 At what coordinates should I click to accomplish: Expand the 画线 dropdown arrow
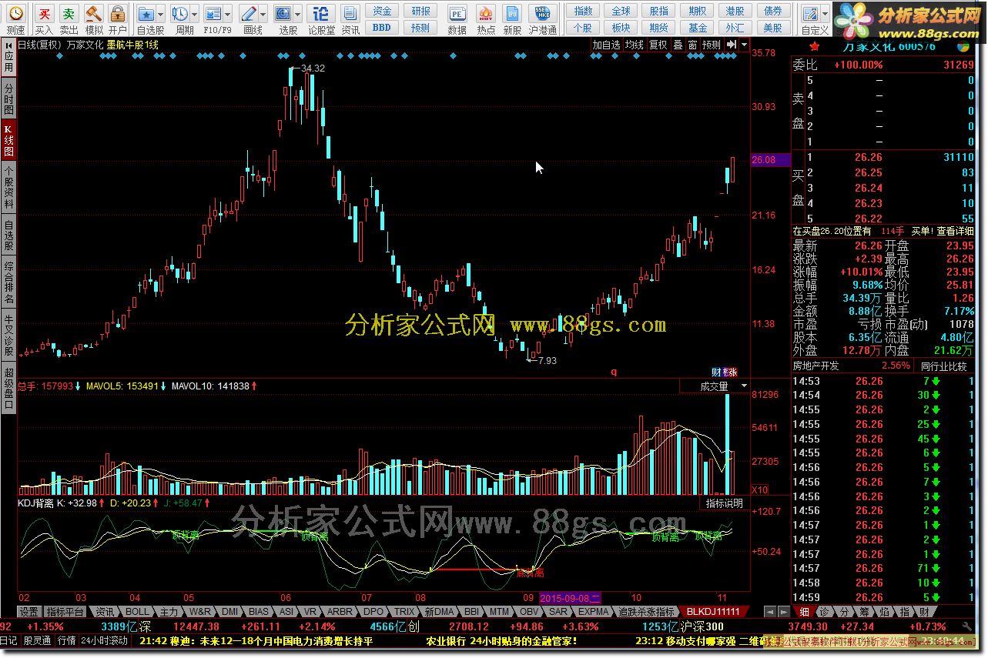click(x=263, y=14)
